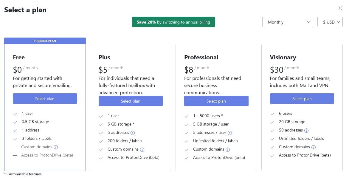Click the X icon to close plan selection
Image resolution: width=349 pixels, height=178 pixels.
pyautogui.click(x=340, y=8)
